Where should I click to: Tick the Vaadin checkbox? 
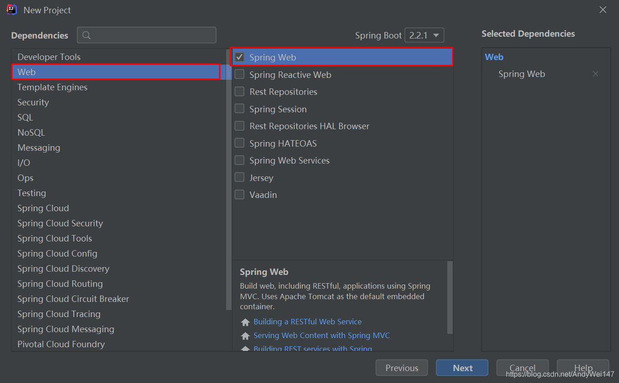pos(239,195)
